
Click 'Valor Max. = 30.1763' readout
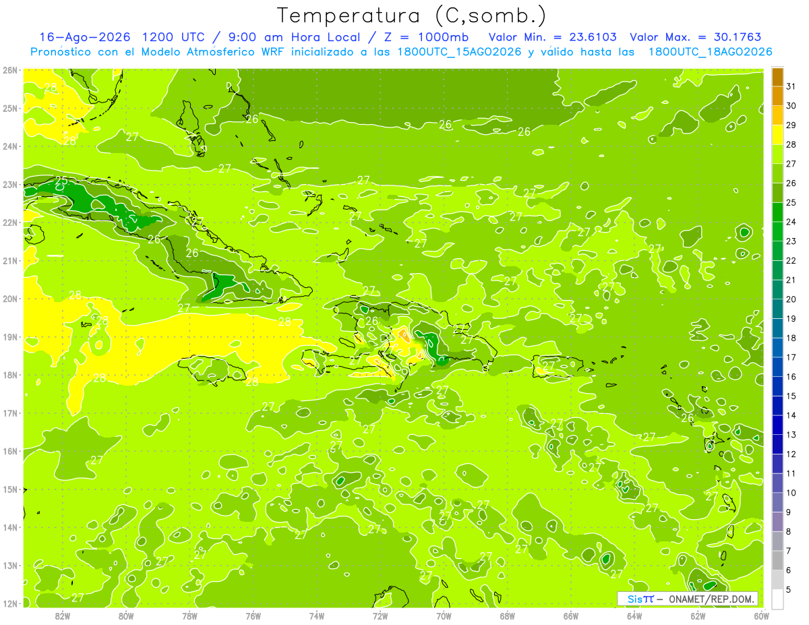(696, 37)
